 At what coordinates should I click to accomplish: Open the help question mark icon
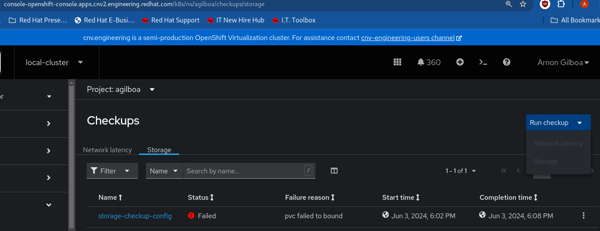pyautogui.click(x=506, y=62)
